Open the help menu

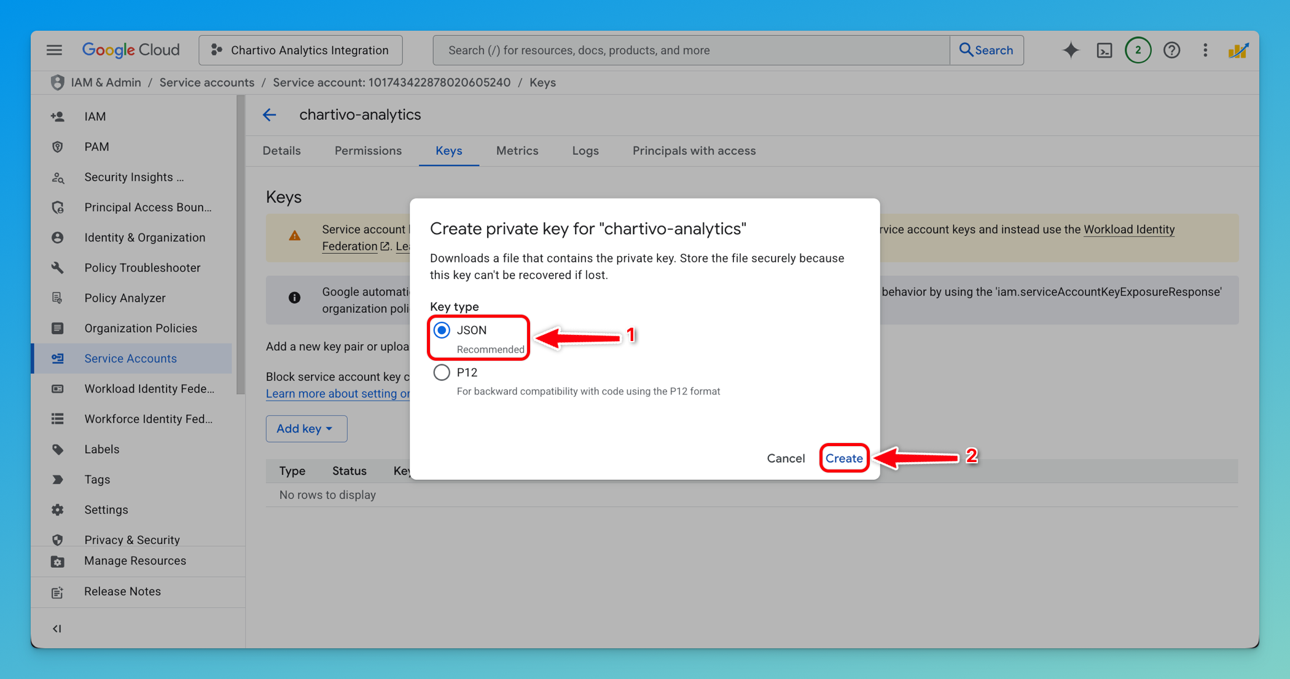click(x=1171, y=50)
